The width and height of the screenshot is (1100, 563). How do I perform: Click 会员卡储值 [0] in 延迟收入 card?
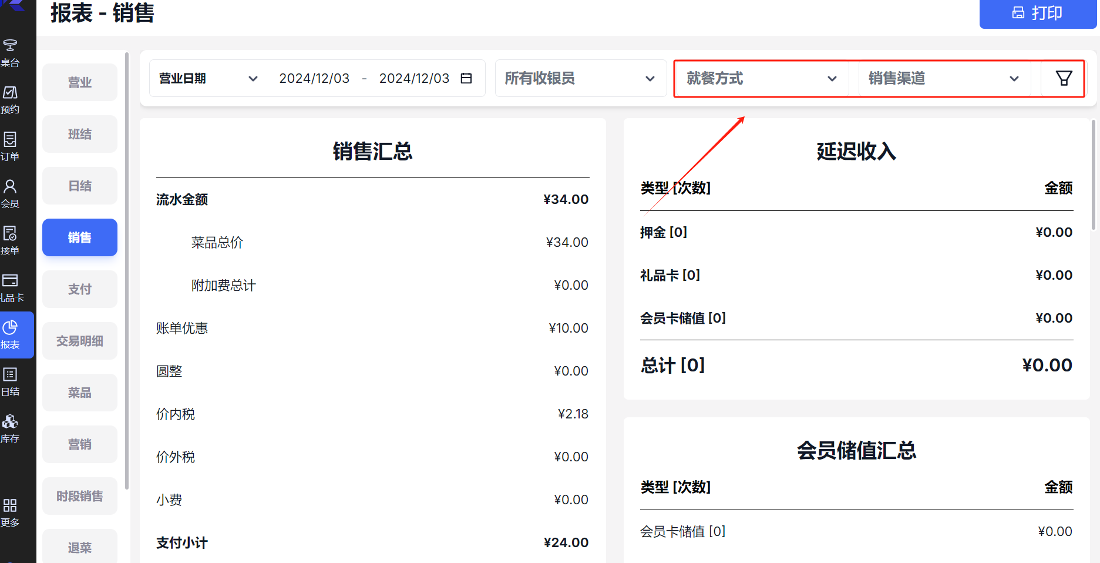[683, 319]
